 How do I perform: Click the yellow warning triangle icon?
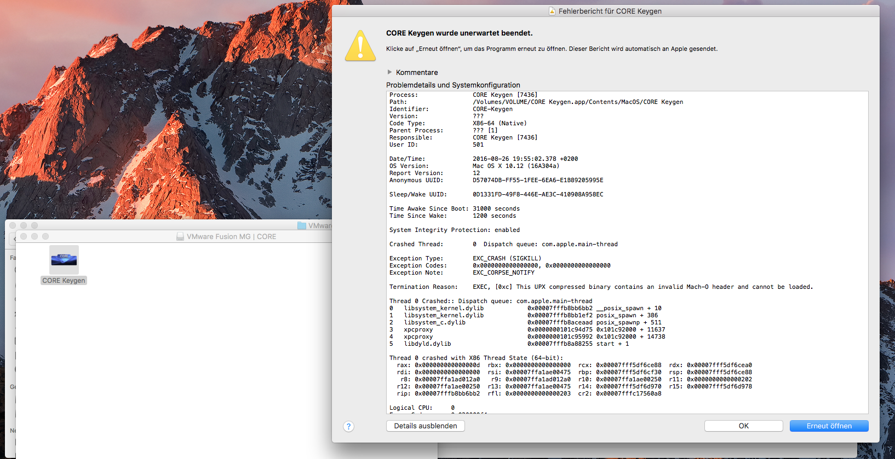coord(360,46)
